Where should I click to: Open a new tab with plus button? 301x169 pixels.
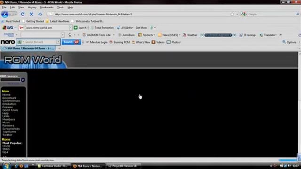[59, 49]
